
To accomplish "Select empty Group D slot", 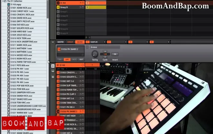I will (70, 16).
